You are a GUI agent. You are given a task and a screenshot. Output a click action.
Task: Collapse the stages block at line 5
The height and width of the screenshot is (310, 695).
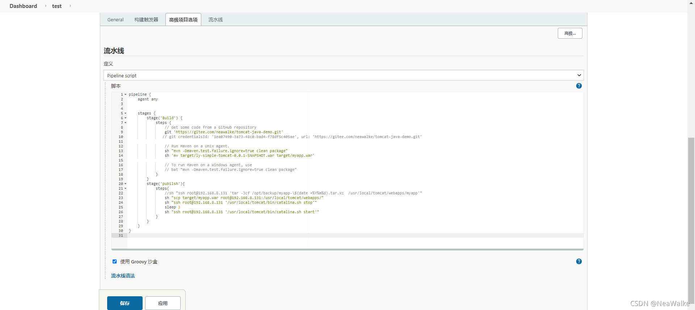click(x=126, y=113)
